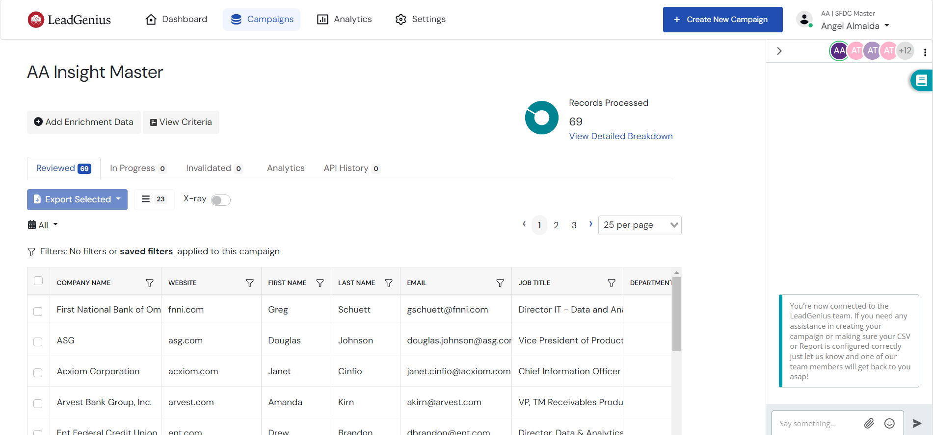The image size is (933, 435).
Task: Switch to Invalidated tab
Action: (x=214, y=169)
